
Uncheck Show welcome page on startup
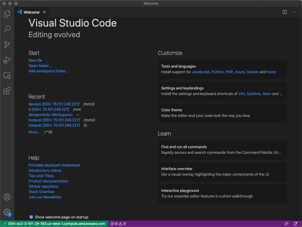[31, 217]
